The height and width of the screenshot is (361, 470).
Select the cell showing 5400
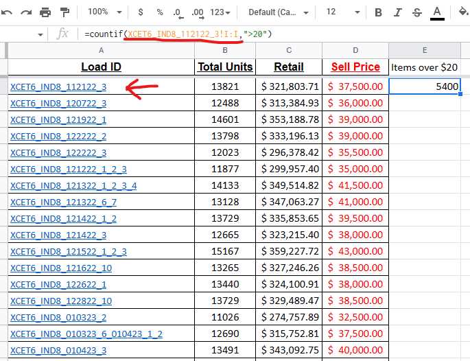click(x=425, y=86)
